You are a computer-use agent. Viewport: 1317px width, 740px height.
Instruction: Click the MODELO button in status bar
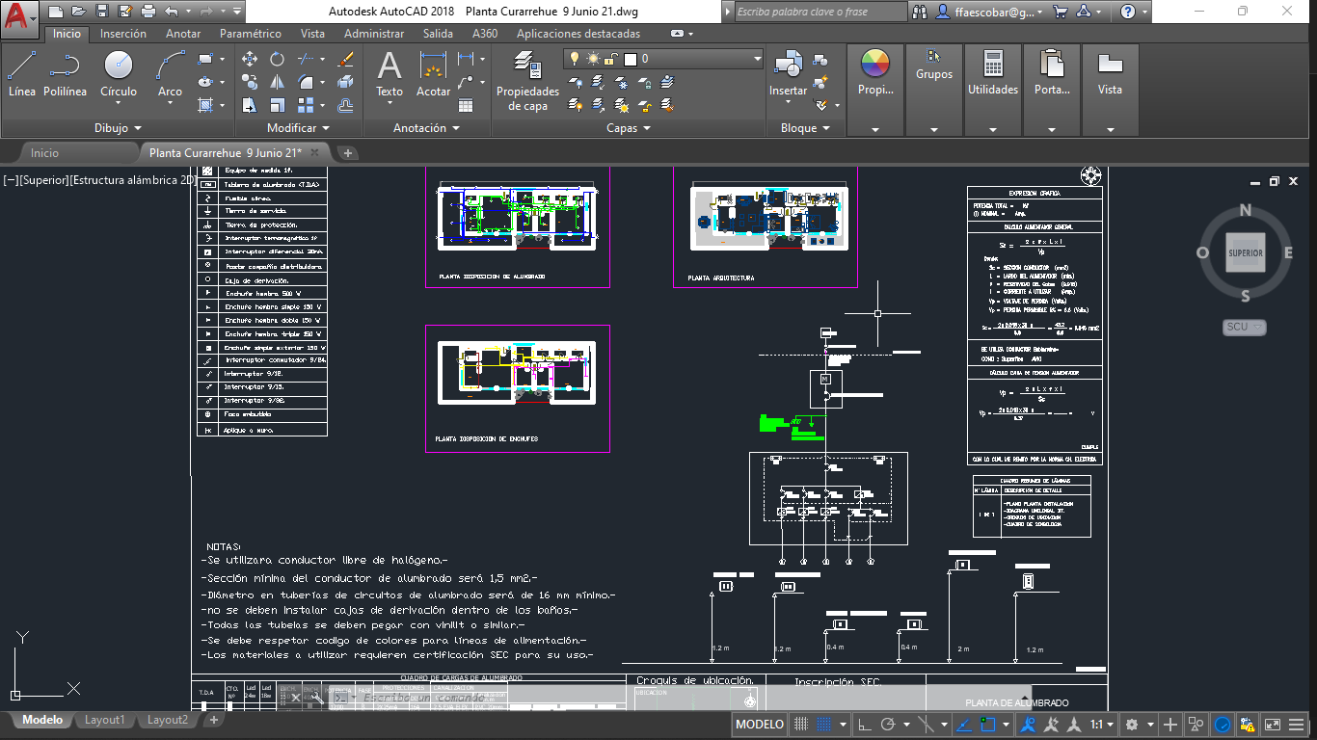(x=759, y=724)
